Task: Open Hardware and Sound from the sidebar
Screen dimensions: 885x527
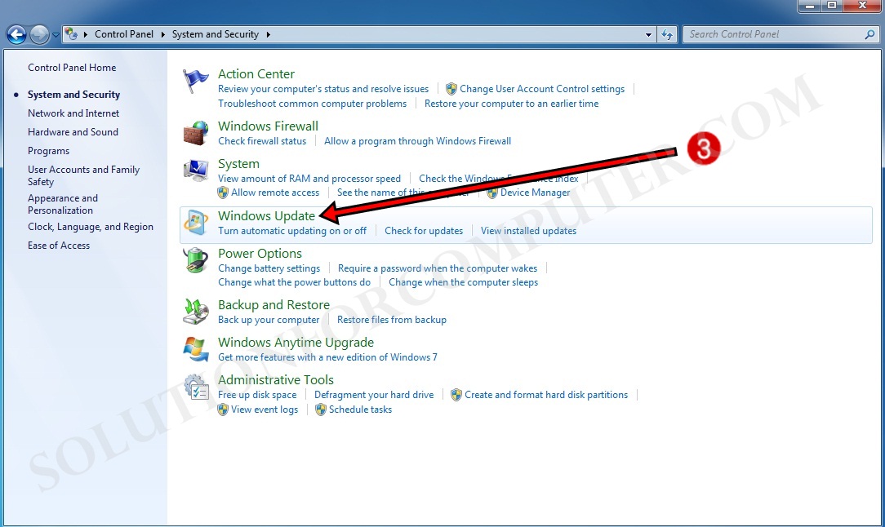Action: (73, 131)
